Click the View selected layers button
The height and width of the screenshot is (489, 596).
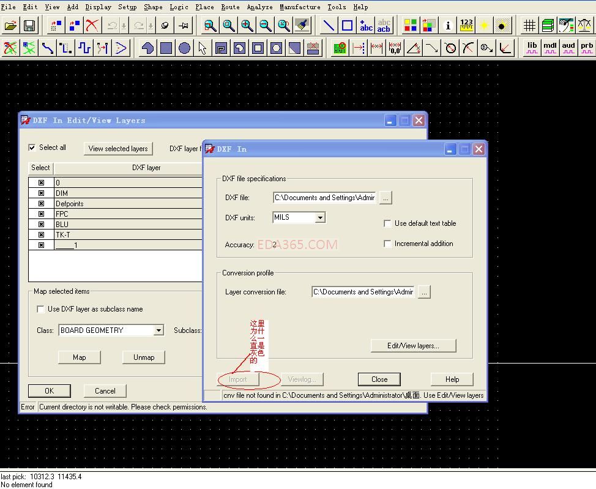point(118,149)
